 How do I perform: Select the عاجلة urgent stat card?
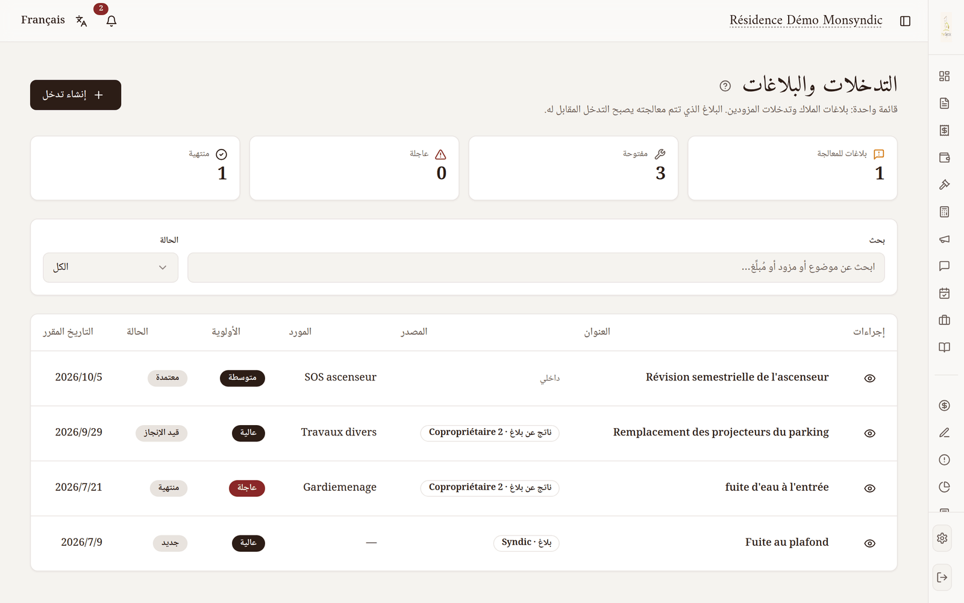point(354,168)
